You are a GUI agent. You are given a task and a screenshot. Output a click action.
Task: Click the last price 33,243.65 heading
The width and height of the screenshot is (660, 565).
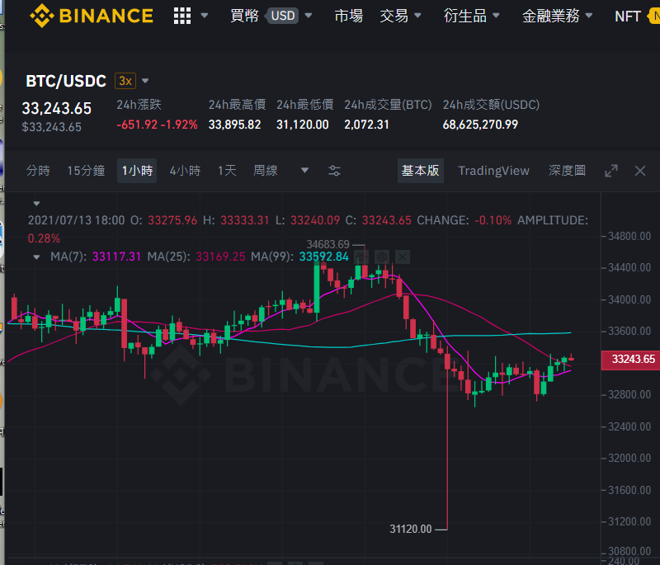[x=56, y=109]
